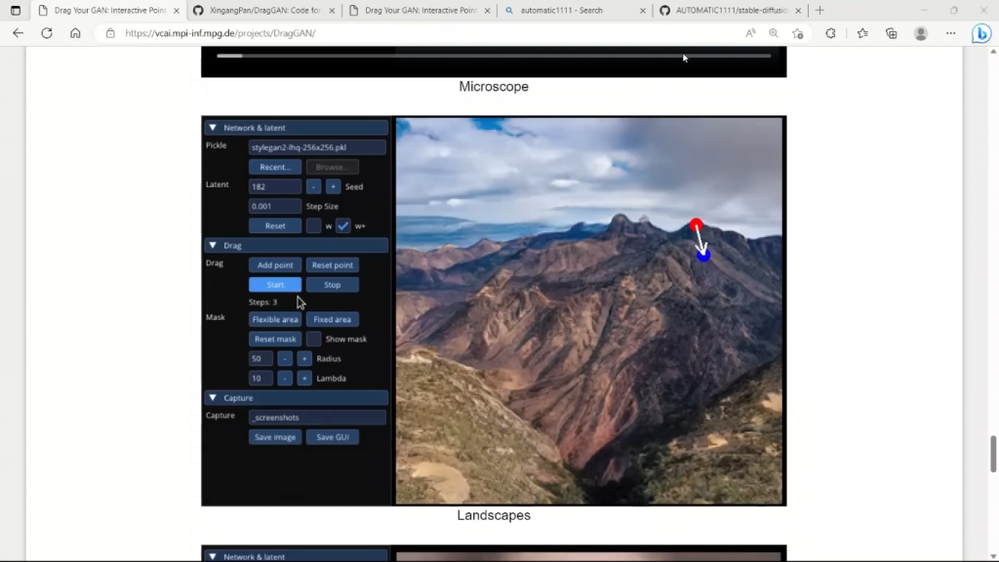Click the Browse... button

point(332,167)
